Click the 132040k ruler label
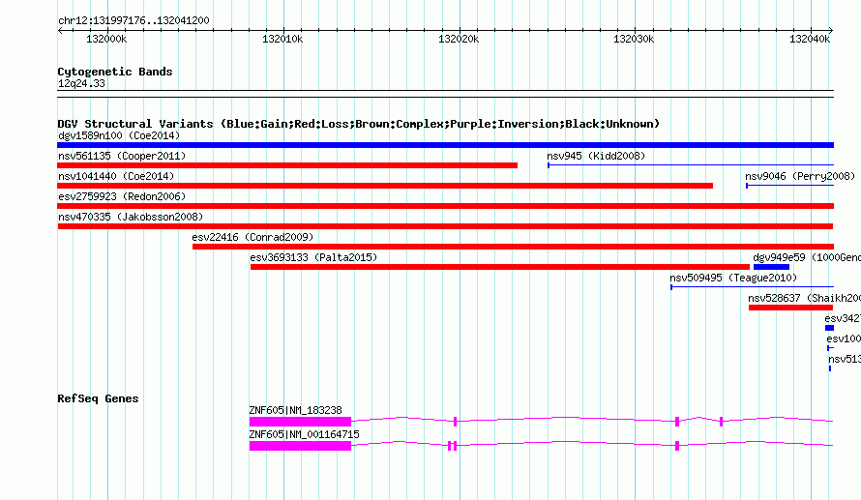The height and width of the screenshot is (500, 861). pos(810,39)
